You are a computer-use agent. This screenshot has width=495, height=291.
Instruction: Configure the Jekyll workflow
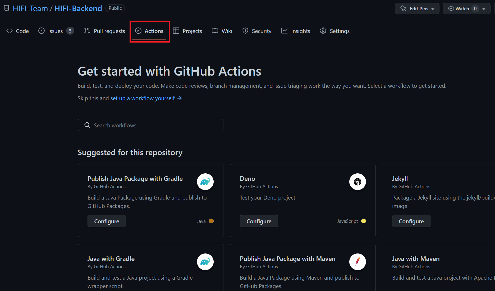coord(411,221)
